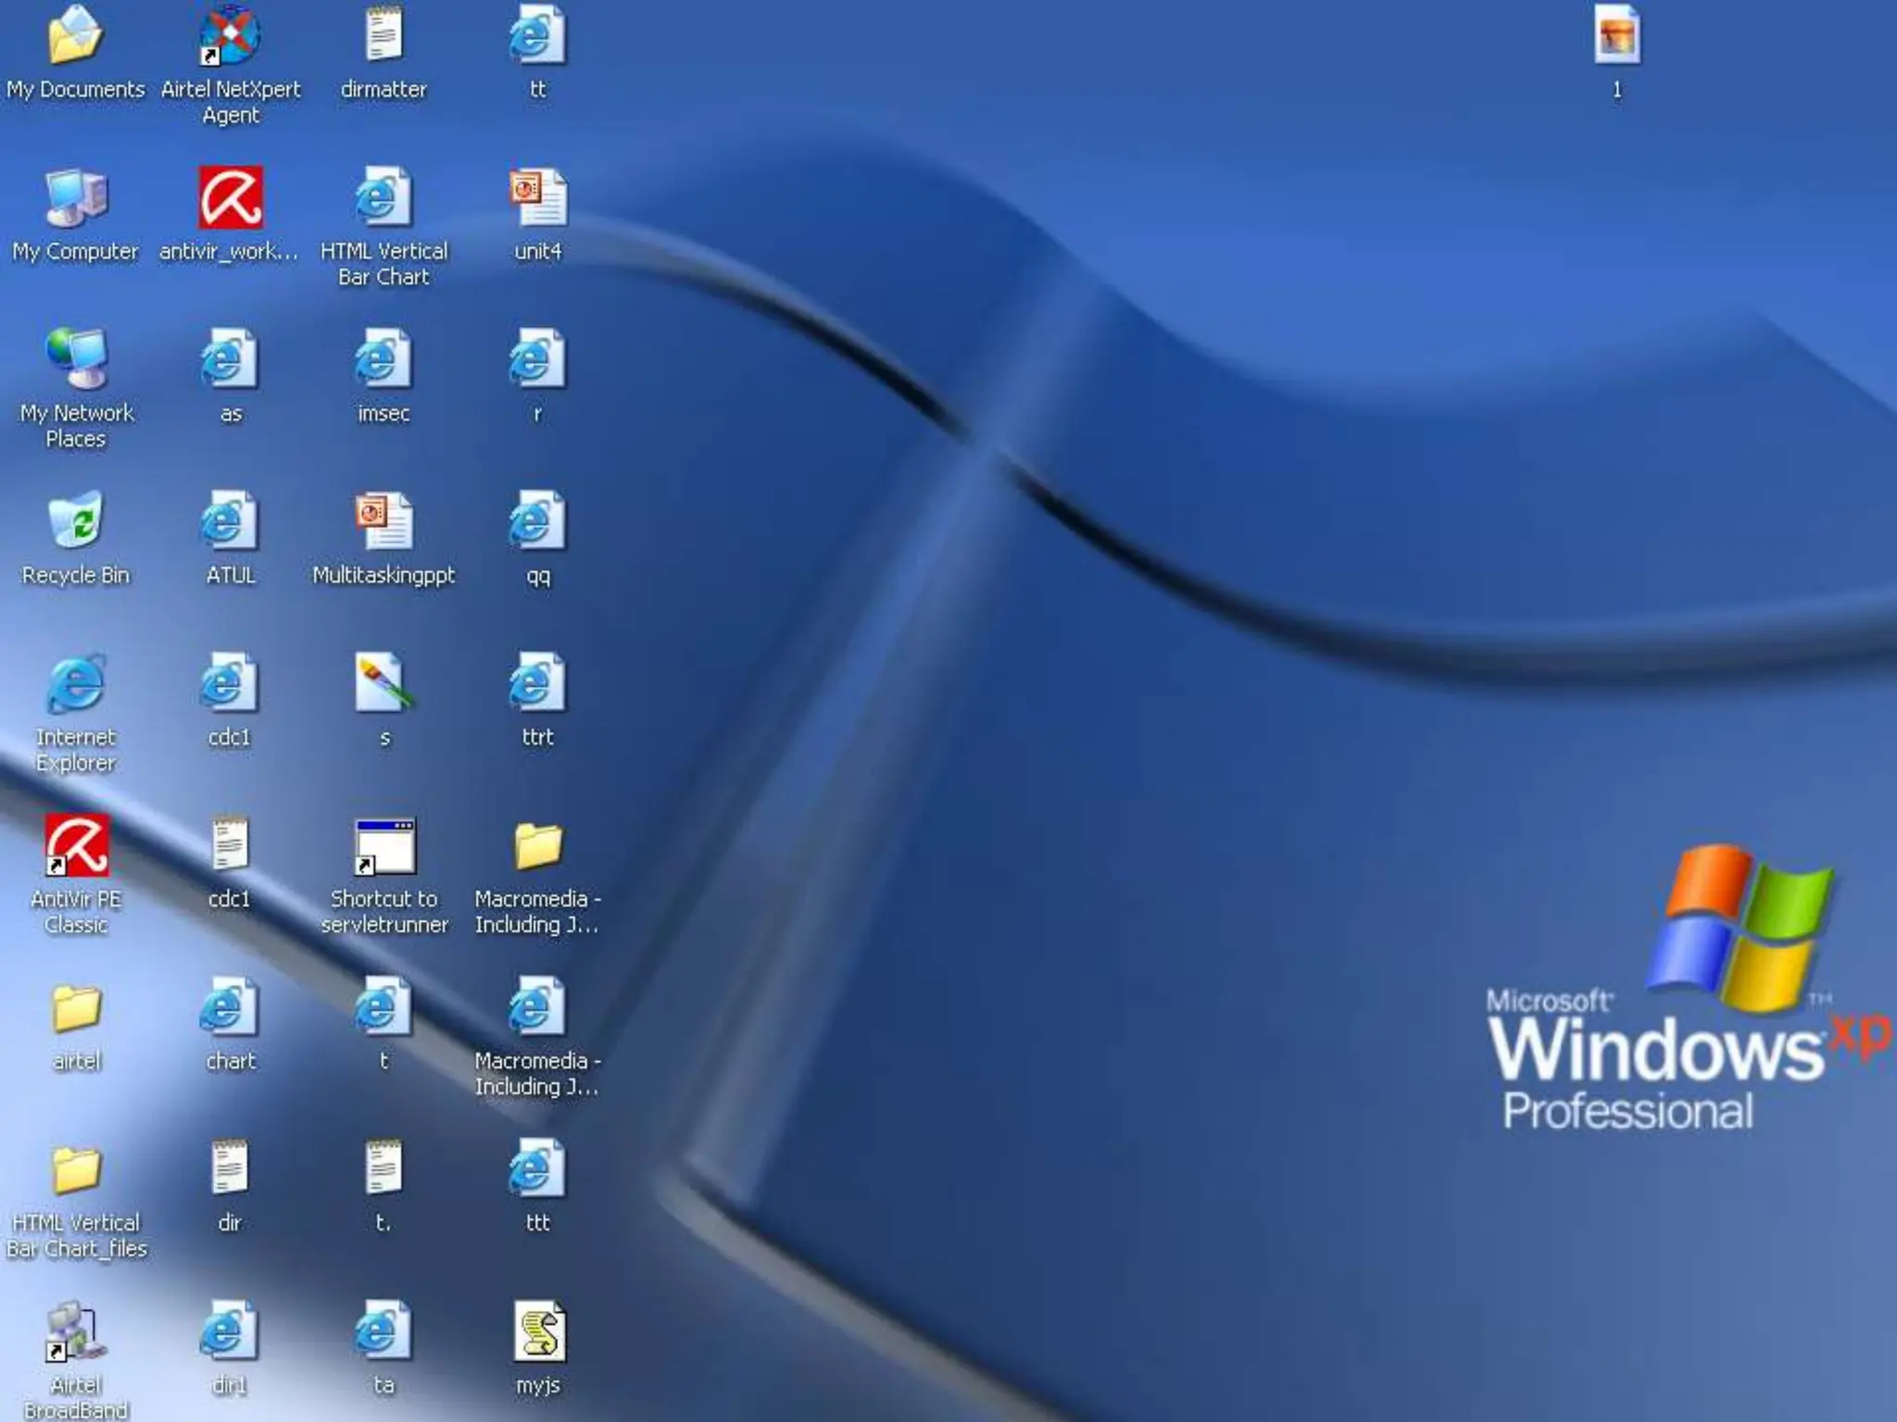Click the Shortcut to servletrunner icon

click(383, 846)
